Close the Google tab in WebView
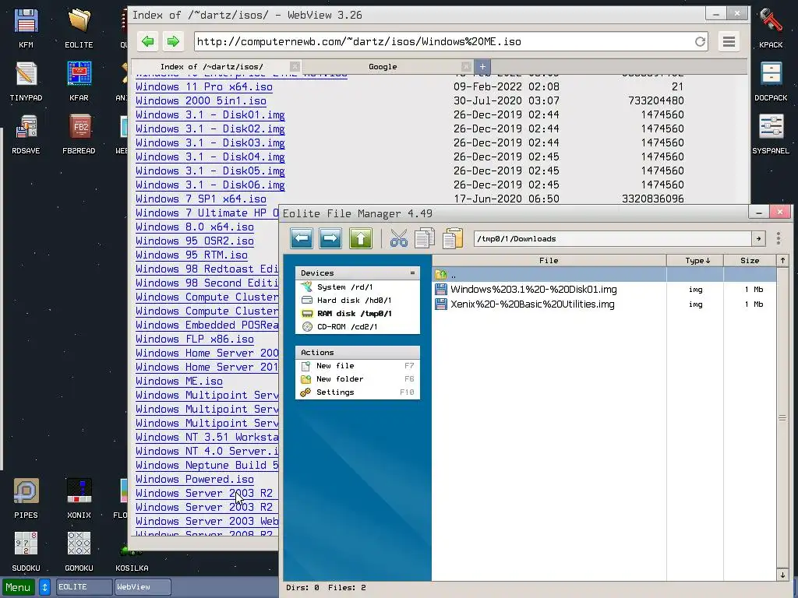 coord(466,67)
